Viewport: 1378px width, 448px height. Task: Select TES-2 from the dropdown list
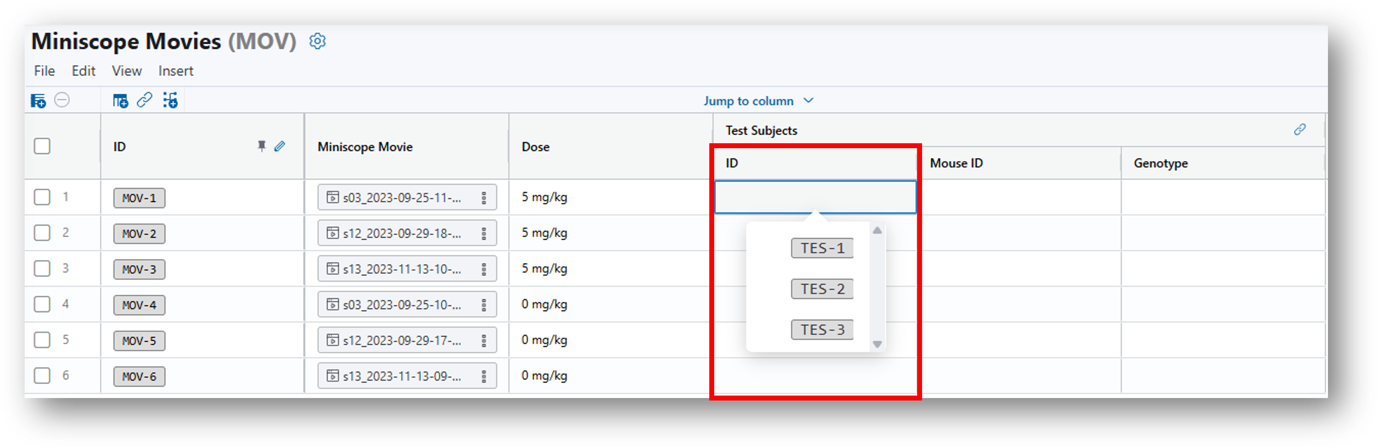click(x=822, y=289)
